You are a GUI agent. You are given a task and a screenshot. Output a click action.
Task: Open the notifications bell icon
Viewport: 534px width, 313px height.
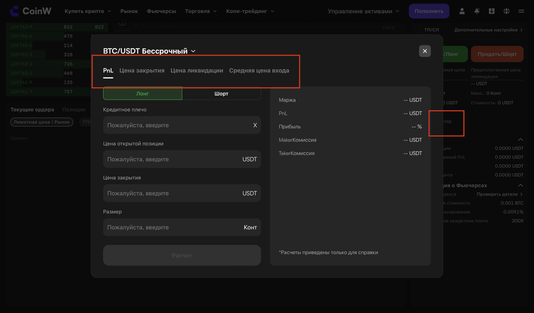coord(477,11)
